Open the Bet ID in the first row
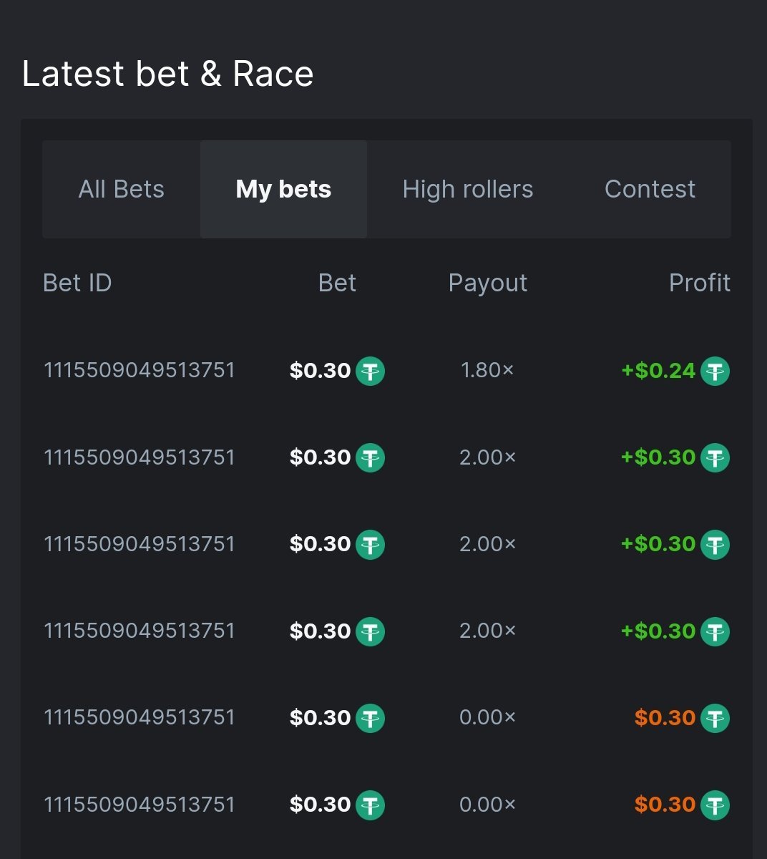This screenshot has height=859, width=767. pos(140,370)
